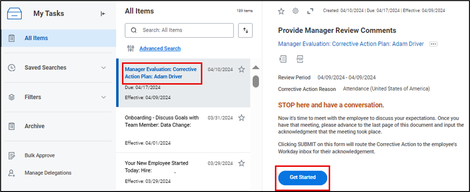The height and width of the screenshot is (192, 470).
Task: Open the advanced search filter icon
Action: click(x=130, y=48)
